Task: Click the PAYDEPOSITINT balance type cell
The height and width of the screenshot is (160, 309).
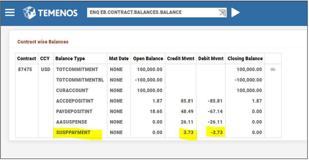Action: coord(74,112)
